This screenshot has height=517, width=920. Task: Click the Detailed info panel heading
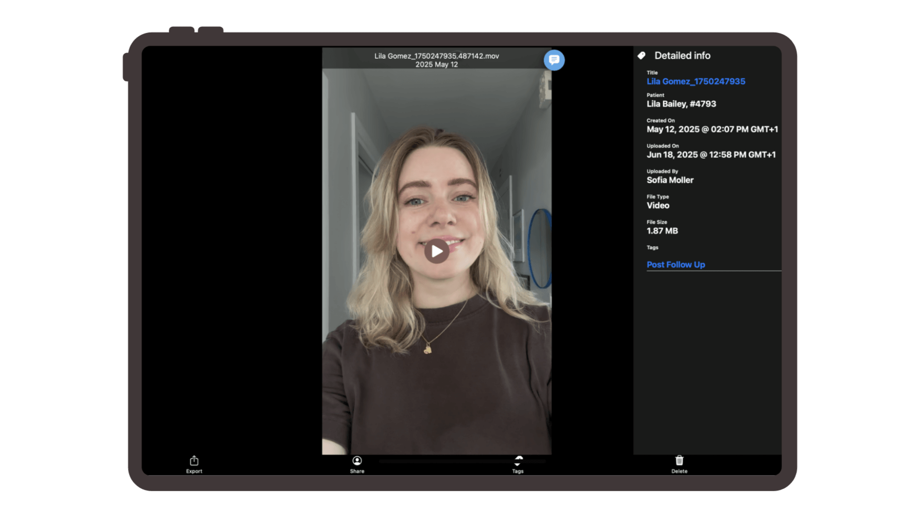coord(682,56)
